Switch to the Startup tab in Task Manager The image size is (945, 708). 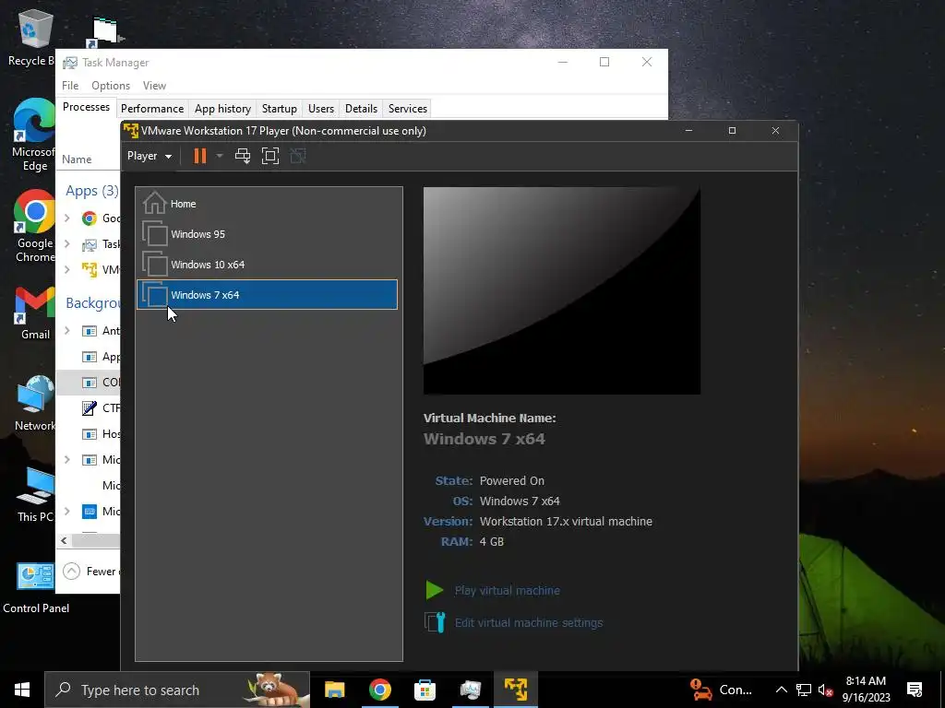pos(279,109)
